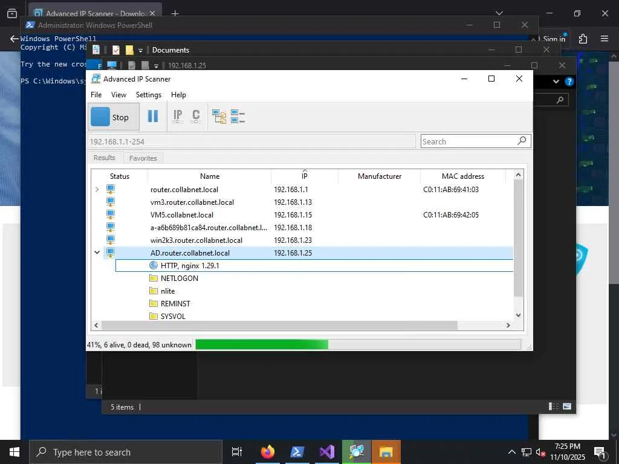The image size is (619, 464).
Task: Sort by MAC address column header
Action: (x=463, y=176)
